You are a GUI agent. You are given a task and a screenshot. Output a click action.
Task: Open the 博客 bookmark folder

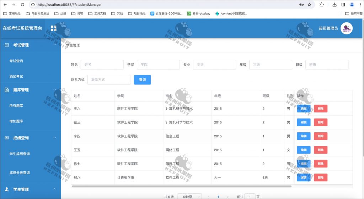coord(77,13)
